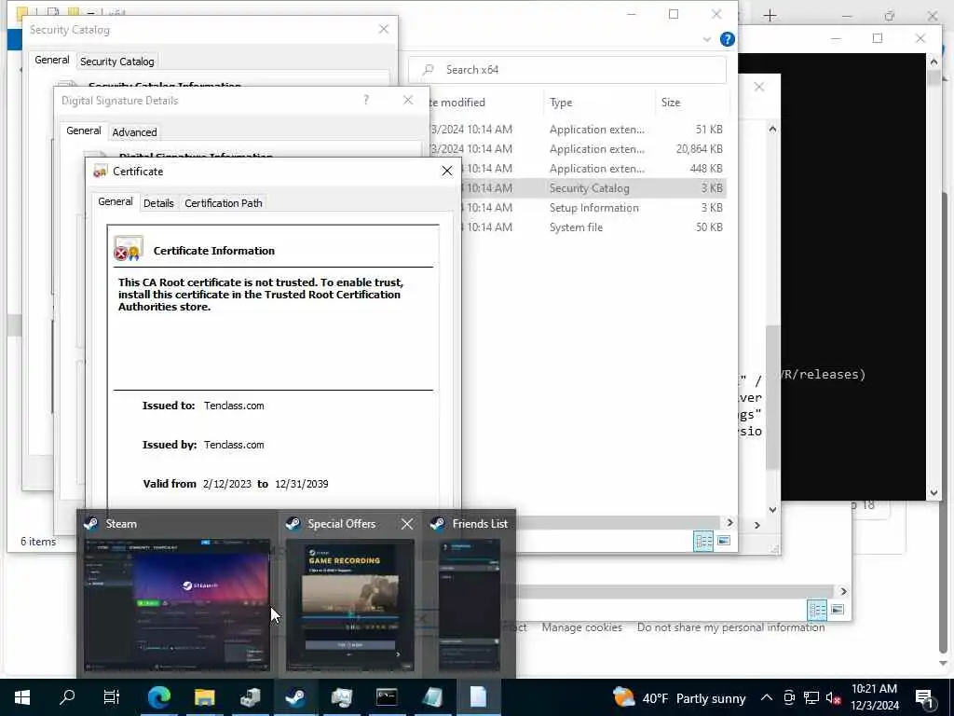This screenshot has width=954, height=716.
Task: Switch to Certification Path tab
Action: click(224, 203)
